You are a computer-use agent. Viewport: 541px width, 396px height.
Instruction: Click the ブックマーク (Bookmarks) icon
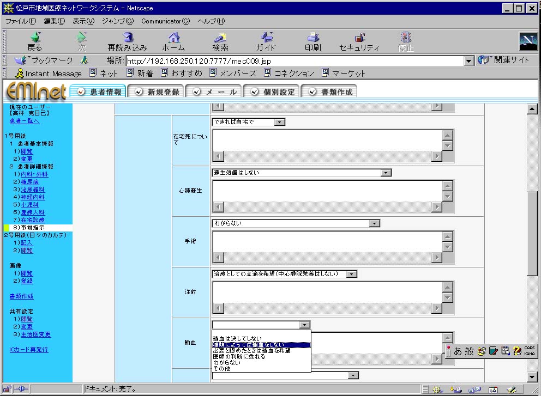tap(44, 60)
